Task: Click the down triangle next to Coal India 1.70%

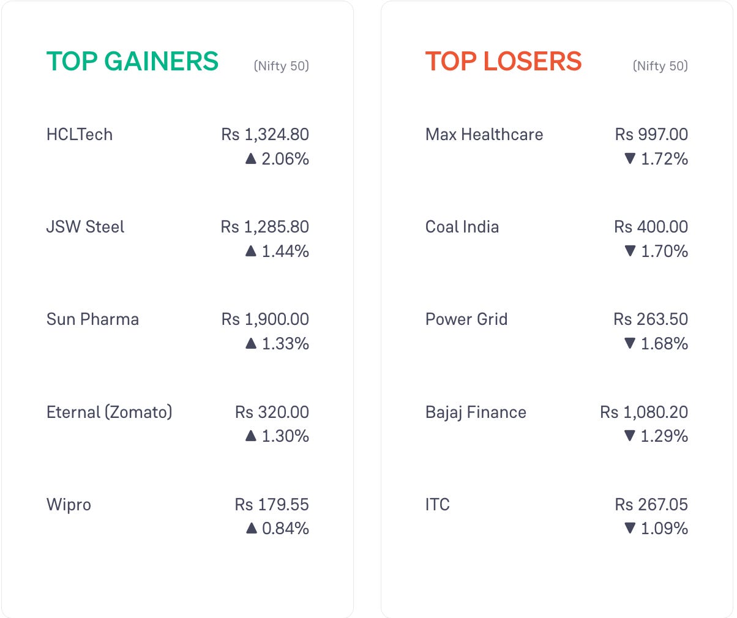Action: (x=630, y=251)
